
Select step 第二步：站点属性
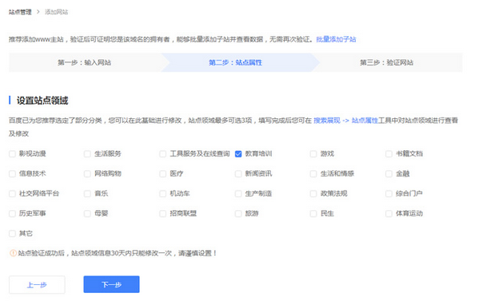pyautogui.click(x=236, y=62)
